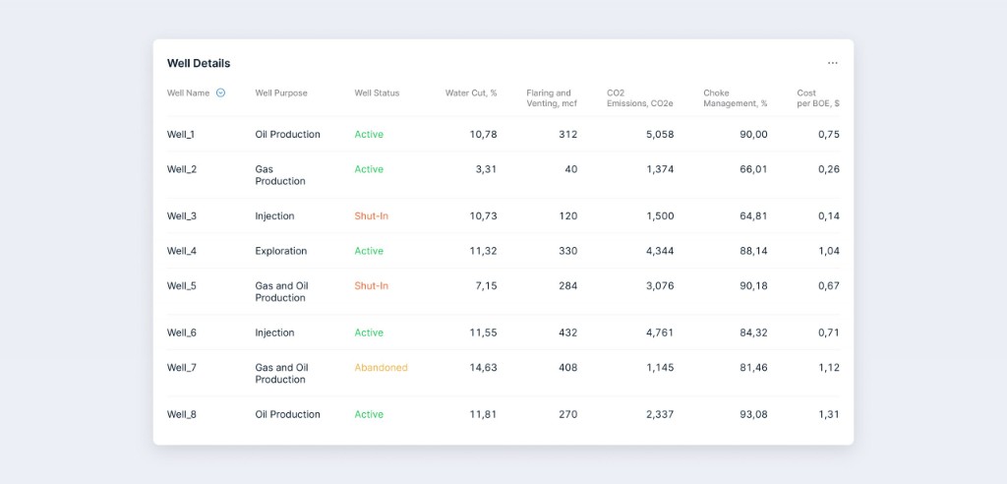Click the Well Details title
The height and width of the screenshot is (484, 1007).
coord(199,63)
